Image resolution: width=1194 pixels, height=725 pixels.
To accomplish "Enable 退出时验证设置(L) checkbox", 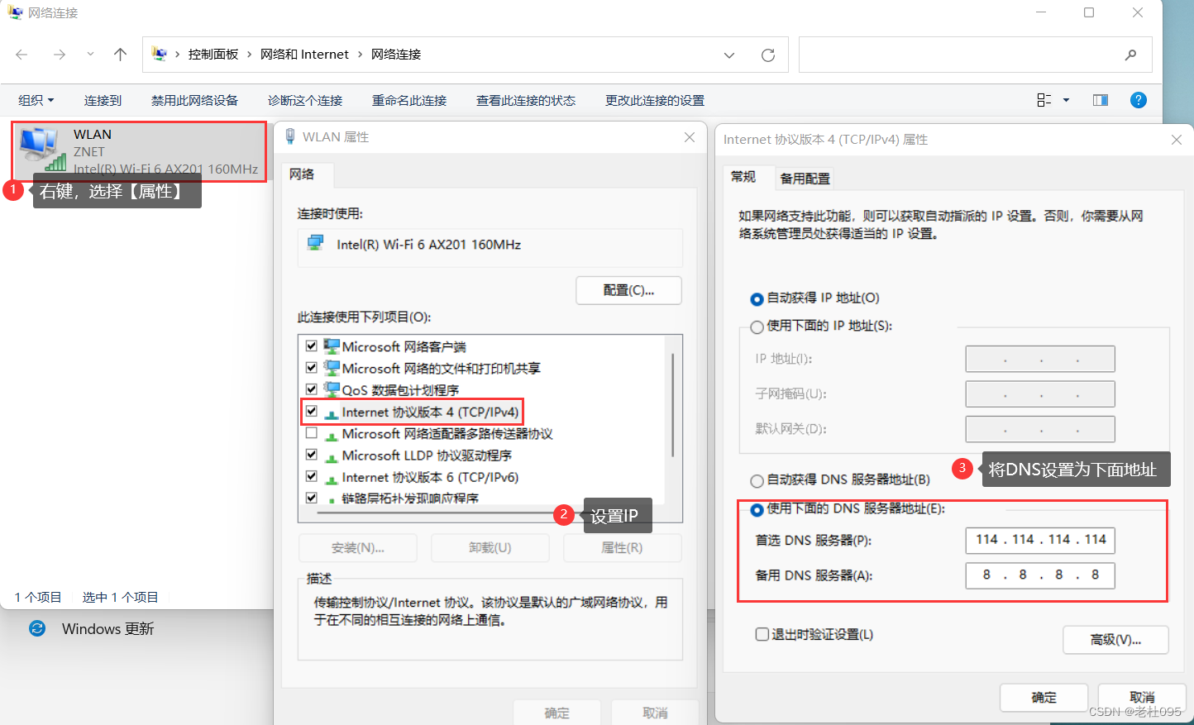I will tap(762, 634).
